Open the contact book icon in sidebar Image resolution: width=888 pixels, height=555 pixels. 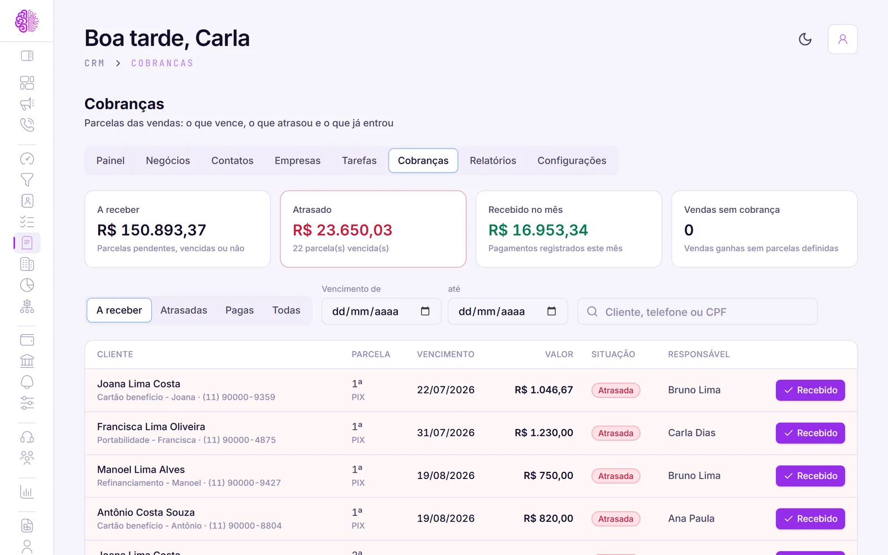pyautogui.click(x=27, y=201)
